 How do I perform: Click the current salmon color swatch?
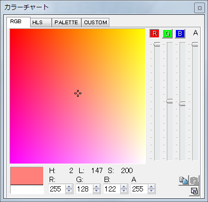[x=27, y=176]
